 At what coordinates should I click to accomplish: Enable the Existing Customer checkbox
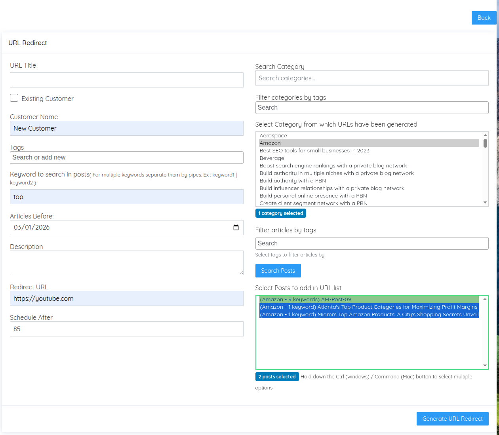pyautogui.click(x=14, y=98)
